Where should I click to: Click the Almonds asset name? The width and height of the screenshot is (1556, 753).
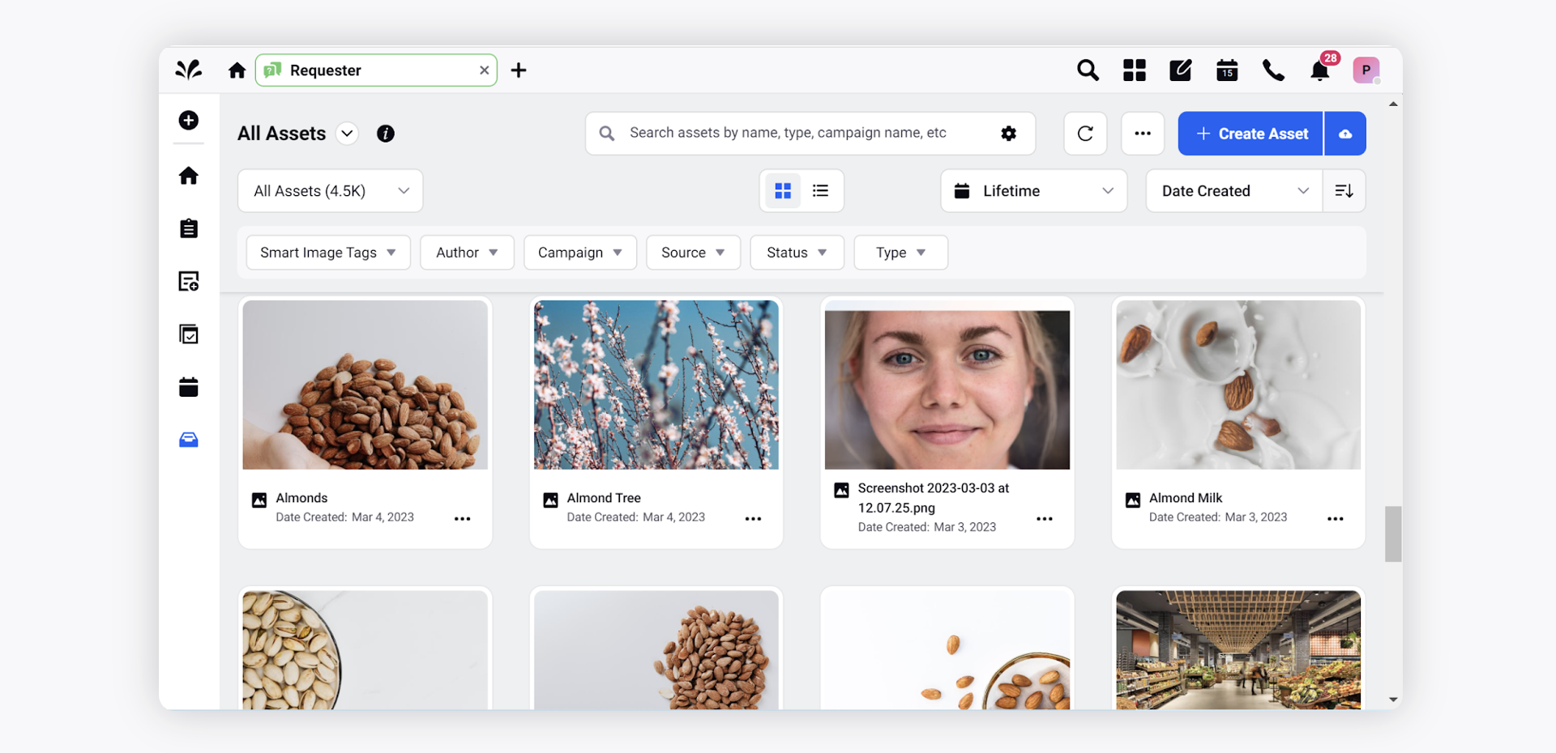301,498
